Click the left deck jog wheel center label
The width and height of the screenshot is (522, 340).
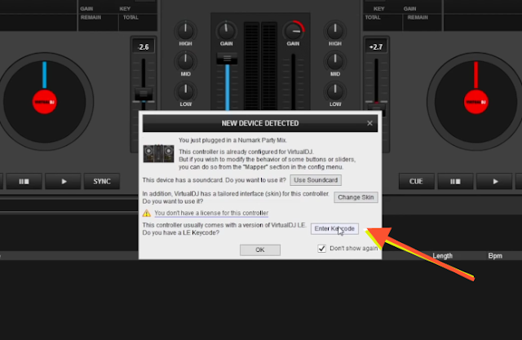tap(45, 102)
